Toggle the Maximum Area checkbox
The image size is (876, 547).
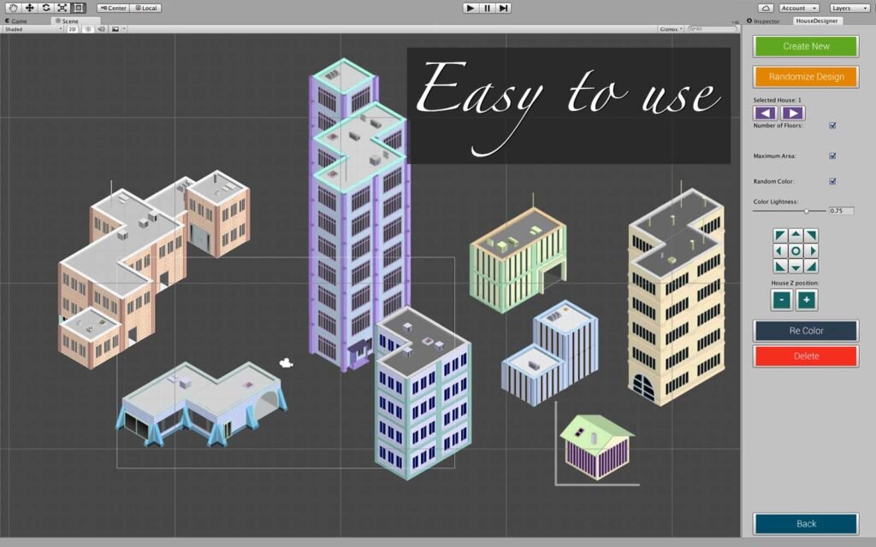click(832, 156)
